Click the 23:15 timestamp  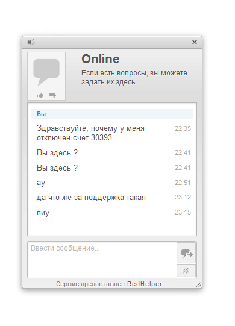coord(183,212)
